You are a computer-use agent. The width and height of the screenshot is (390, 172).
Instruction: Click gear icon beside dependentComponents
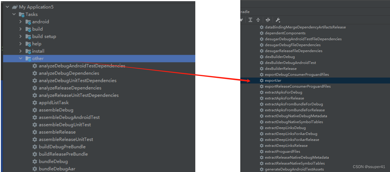pyautogui.click(x=262, y=33)
